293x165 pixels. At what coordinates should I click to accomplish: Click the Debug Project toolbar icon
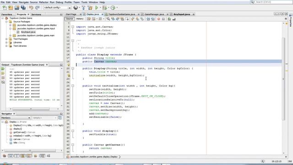[x=105, y=8]
